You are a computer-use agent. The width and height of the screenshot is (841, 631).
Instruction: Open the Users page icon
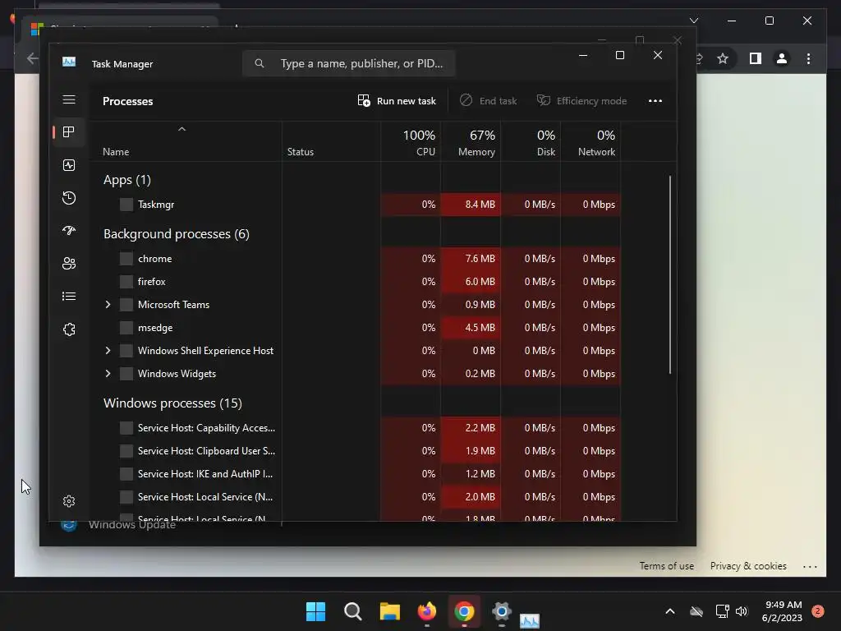point(69,264)
